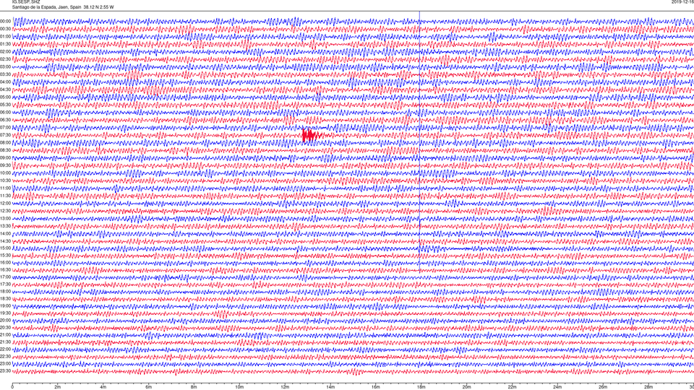Click the 6m tick on the time axis
This screenshot has height=390, width=694.
coord(149,387)
